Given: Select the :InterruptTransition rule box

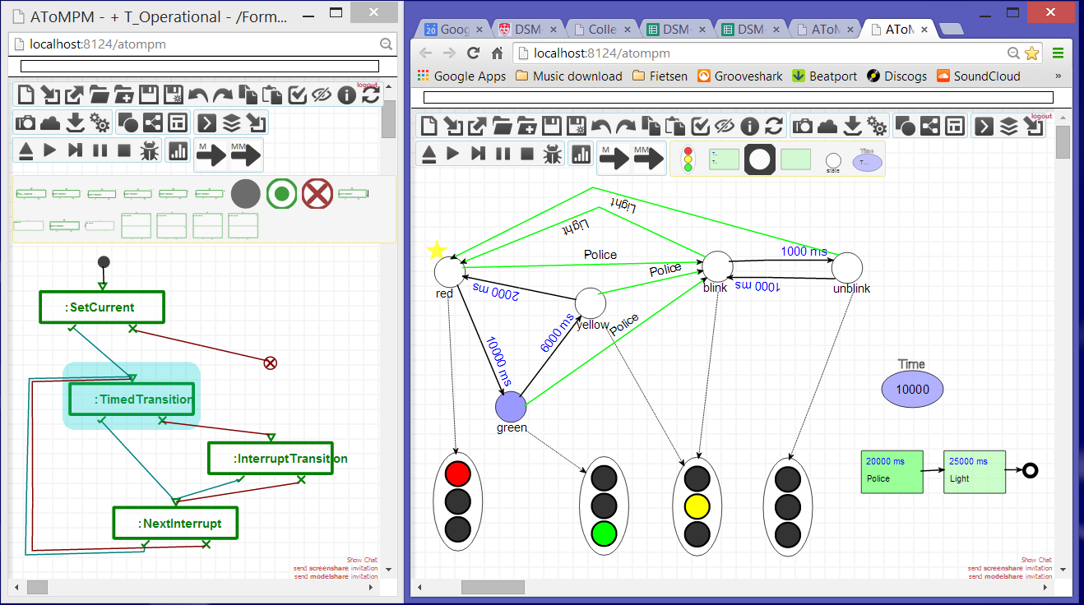Looking at the screenshot, I should click(x=271, y=459).
